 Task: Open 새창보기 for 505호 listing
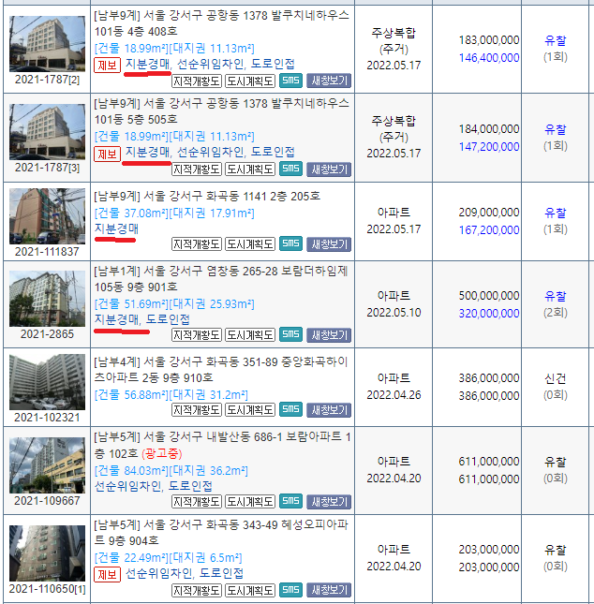pos(329,169)
